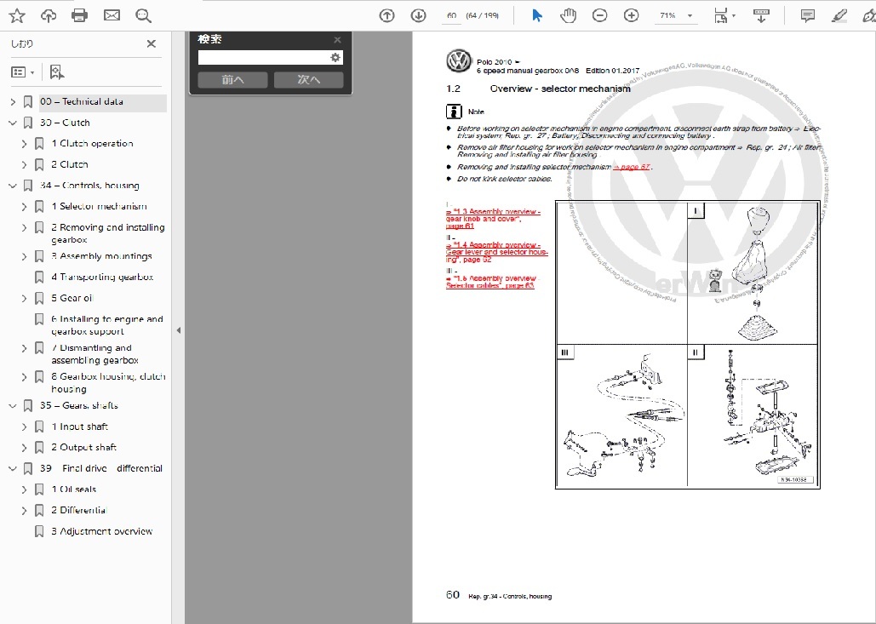Zoom out with the minus icon

coord(599,15)
